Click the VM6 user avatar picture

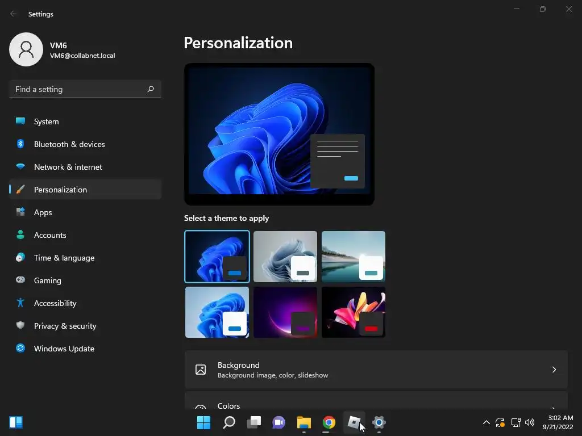[26, 49]
